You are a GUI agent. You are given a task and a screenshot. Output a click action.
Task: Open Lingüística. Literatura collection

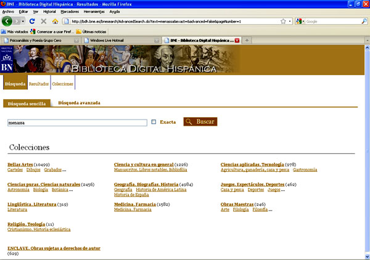tap(32, 204)
